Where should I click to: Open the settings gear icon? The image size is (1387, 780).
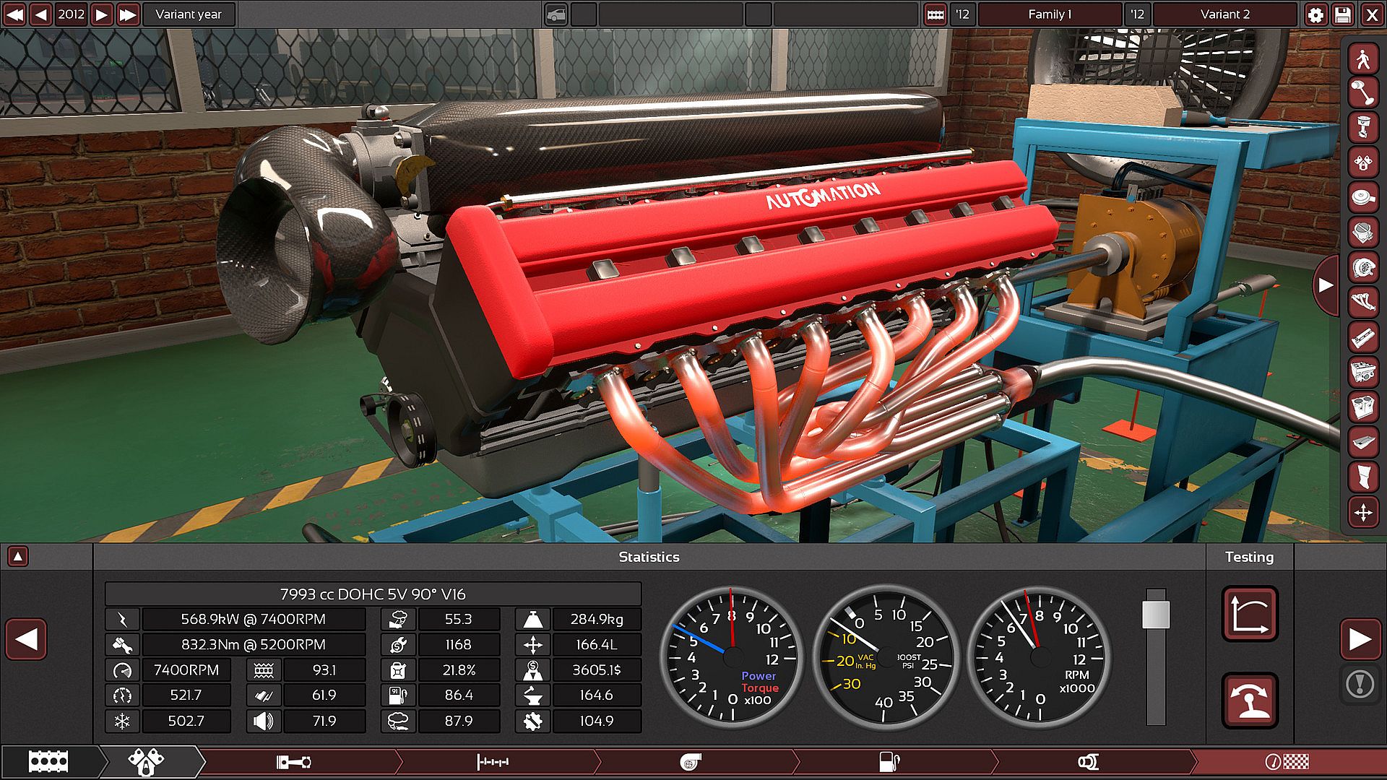(1315, 14)
